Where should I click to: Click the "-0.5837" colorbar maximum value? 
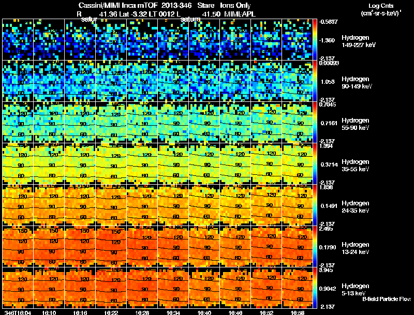(328, 22)
